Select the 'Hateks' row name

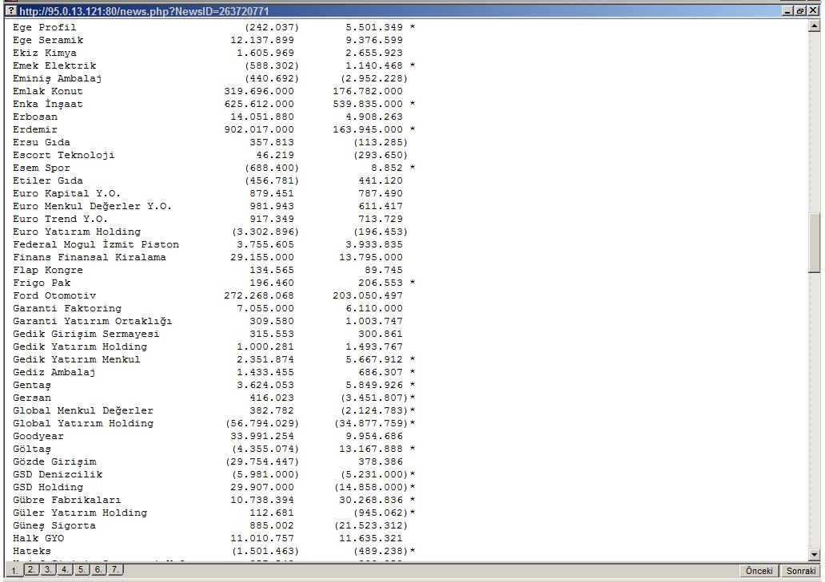[x=32, y=552]
